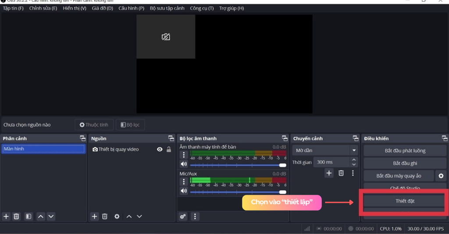This screenshot has height=234, width=449.
Task: Decrease transition duration with down stepper
Action: (x=354, y=164)
